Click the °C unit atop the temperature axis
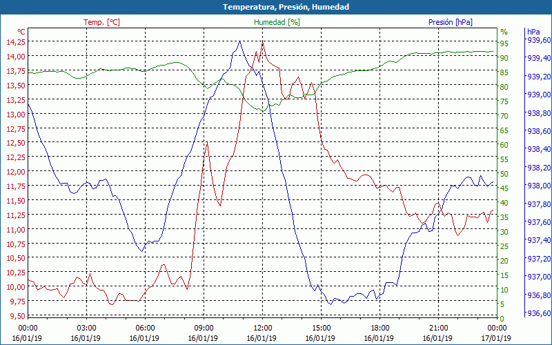Viewport: 552px width, 345px height. [x=21, y=32]
